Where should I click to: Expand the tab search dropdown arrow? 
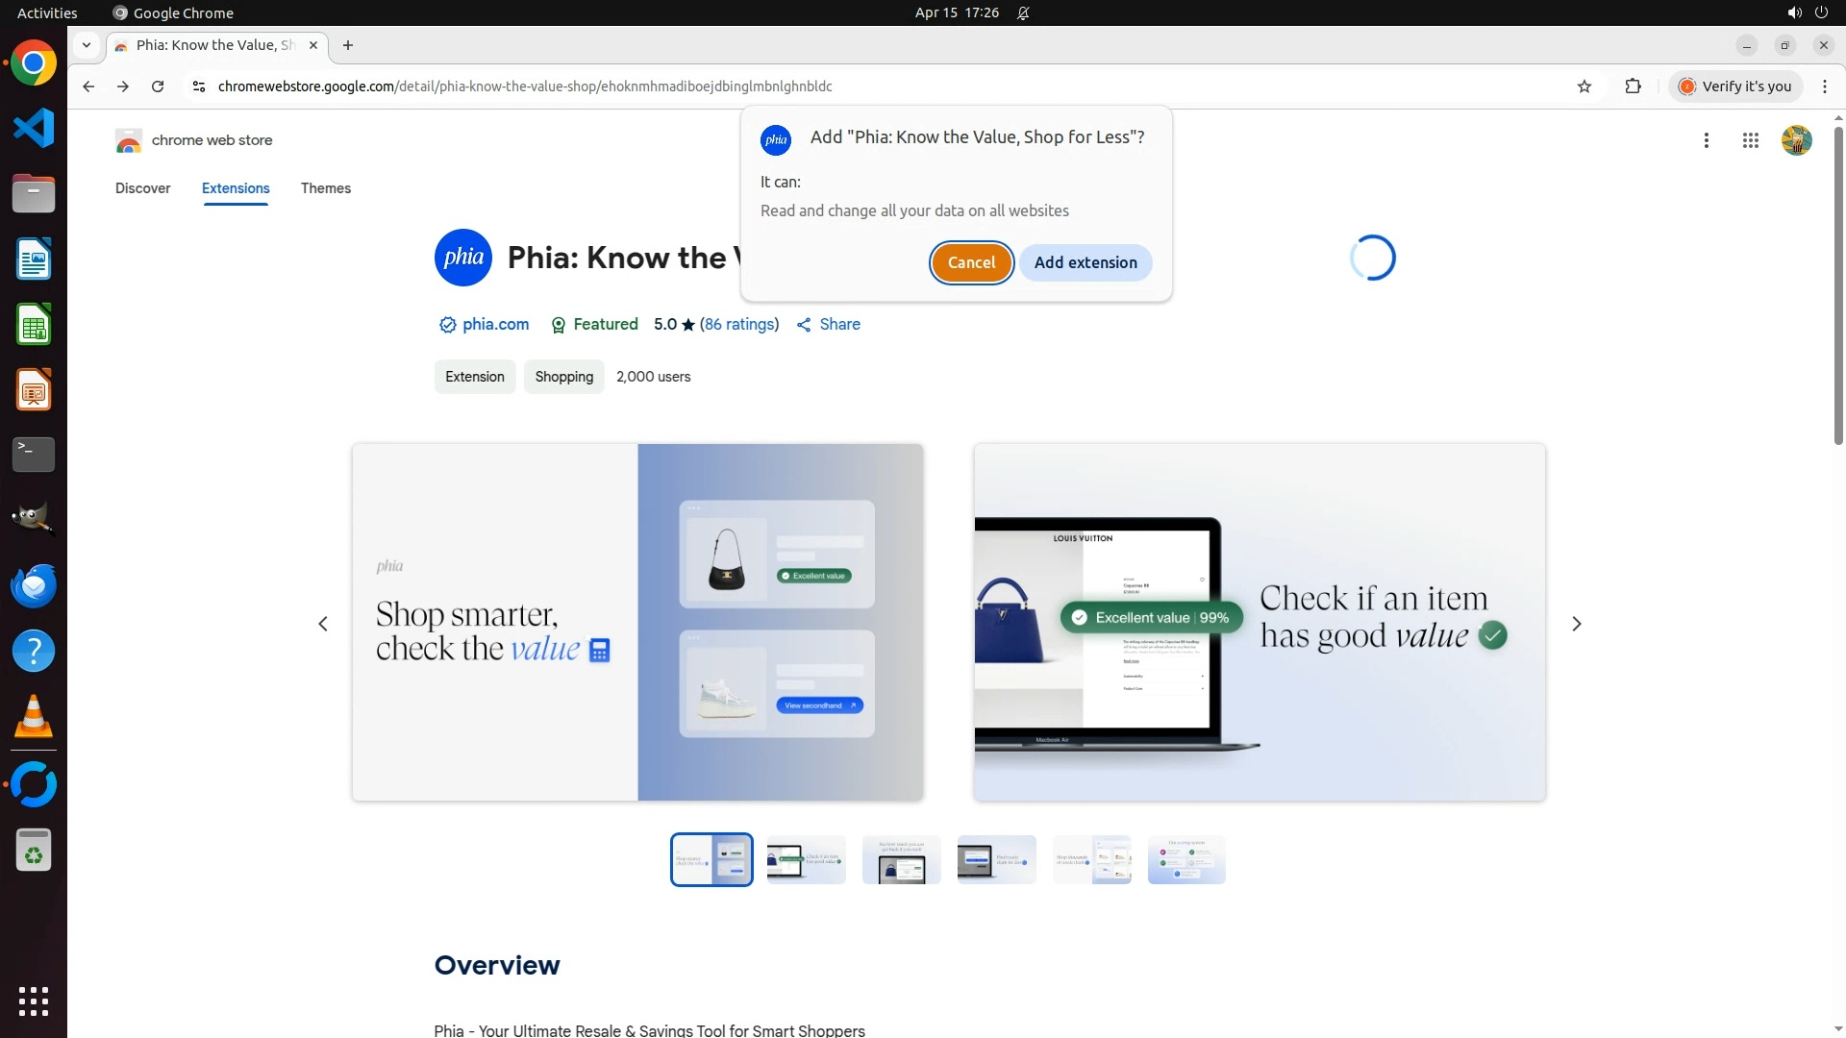click(x=87, y=45)
